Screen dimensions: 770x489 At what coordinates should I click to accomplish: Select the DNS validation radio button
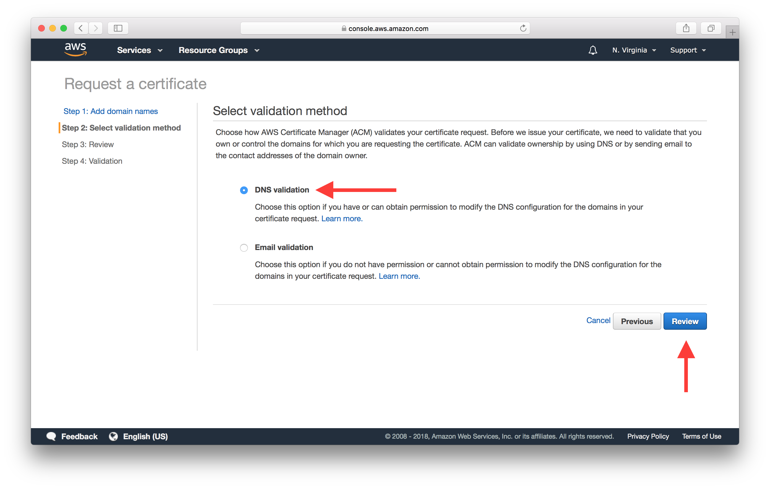tap(244, 190)
